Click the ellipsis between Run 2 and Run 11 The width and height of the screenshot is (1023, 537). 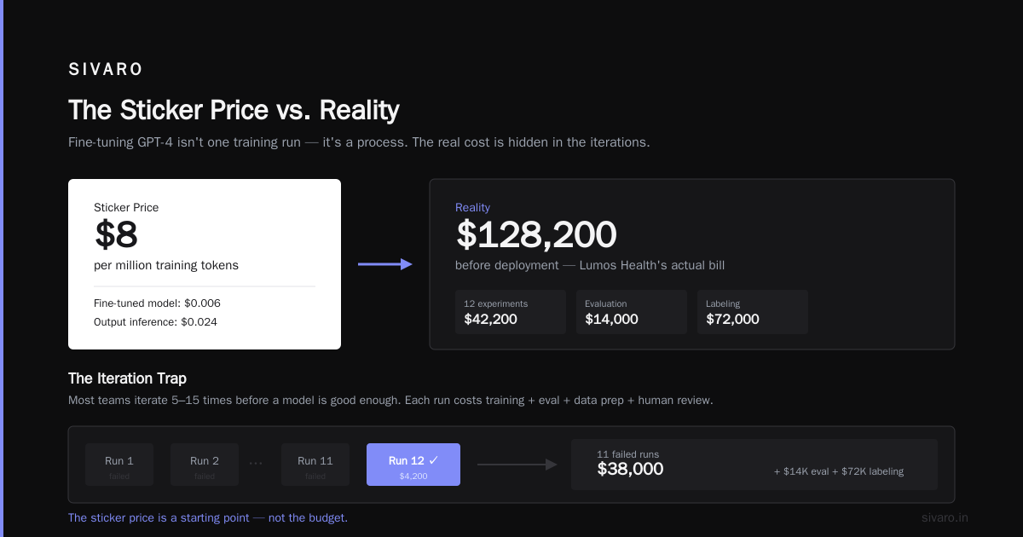(x=256, y=464)
